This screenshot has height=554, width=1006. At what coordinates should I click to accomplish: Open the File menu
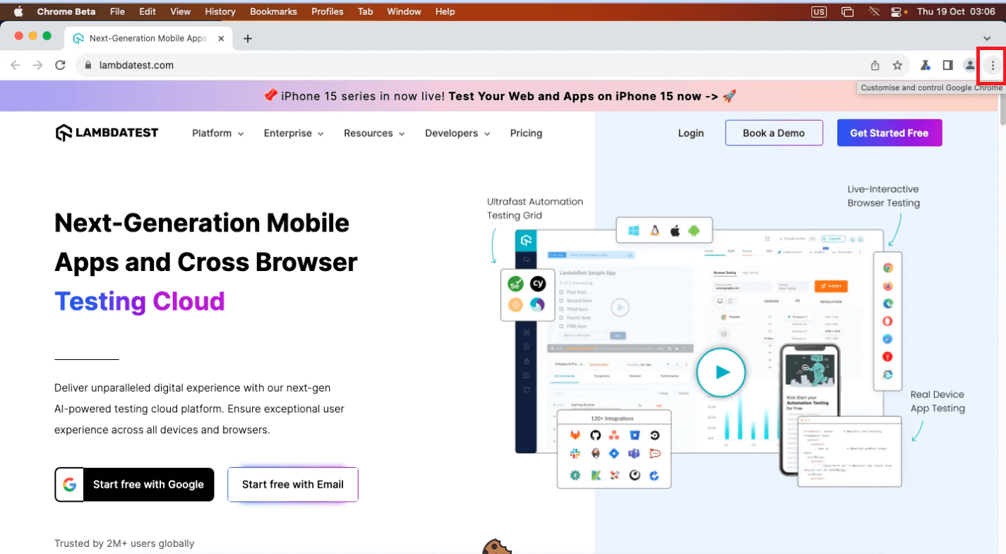click(117, 11)
